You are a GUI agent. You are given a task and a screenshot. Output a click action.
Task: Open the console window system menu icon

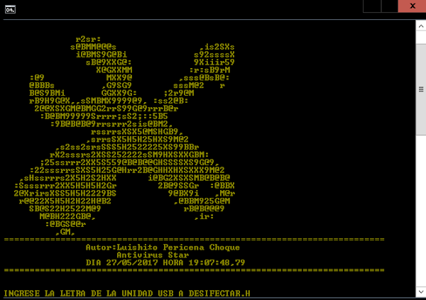pyautogui.click(x=10, y=9)
